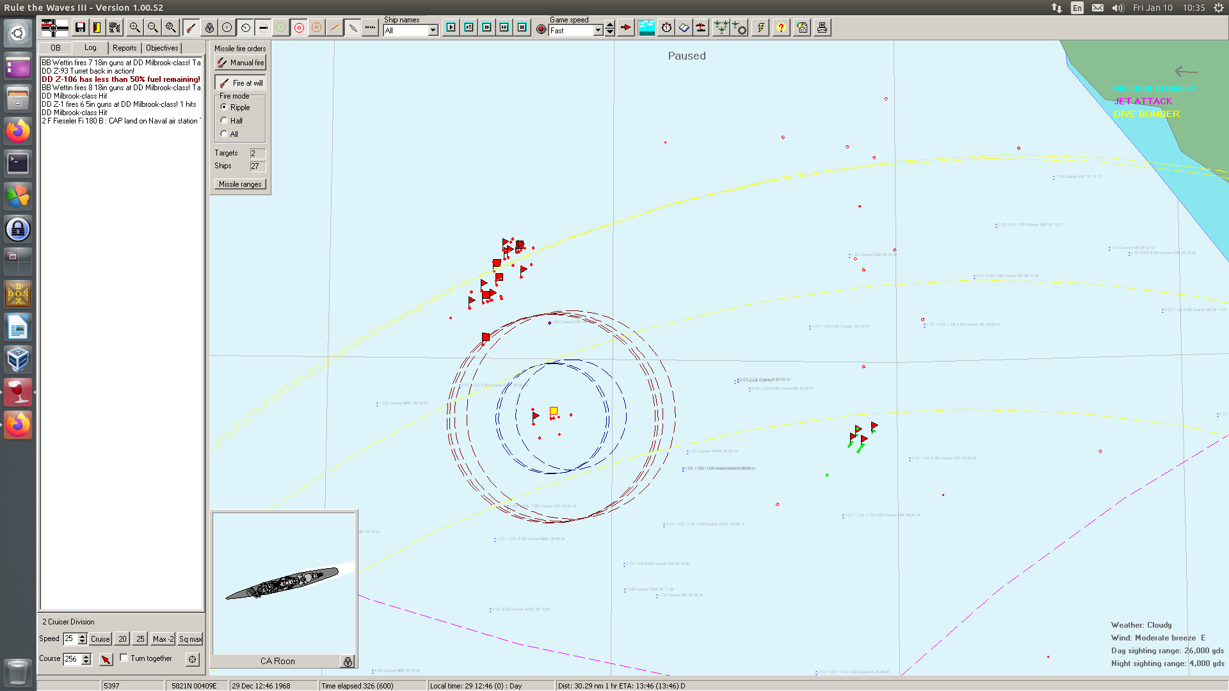Toggle Fire at will for missiles
Screen dimensions: 1229x691
pos(240,83)
